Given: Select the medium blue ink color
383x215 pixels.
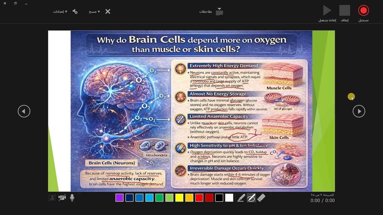Looking at the screenshot, I should pyautogui.click(x=139, y=198).
